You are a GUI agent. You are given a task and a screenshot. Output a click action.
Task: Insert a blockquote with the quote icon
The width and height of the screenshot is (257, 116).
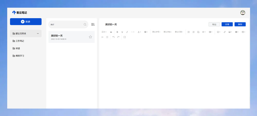pos(111,32)
